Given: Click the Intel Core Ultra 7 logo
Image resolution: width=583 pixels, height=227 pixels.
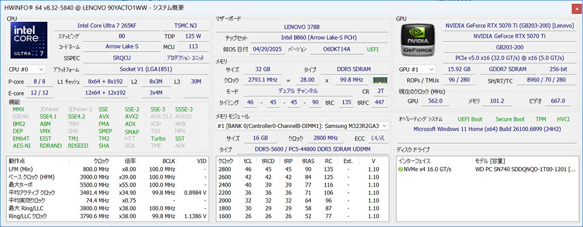Looking at the screenshot, I should (x=29, y=40).
